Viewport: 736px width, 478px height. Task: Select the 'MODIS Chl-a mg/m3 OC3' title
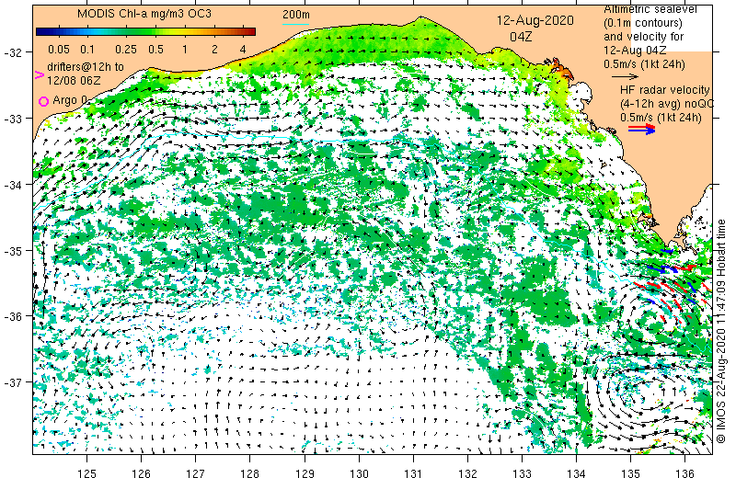click(144, 14)
